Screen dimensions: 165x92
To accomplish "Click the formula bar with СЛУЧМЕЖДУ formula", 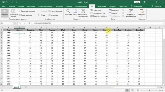I will click(97, 23).
